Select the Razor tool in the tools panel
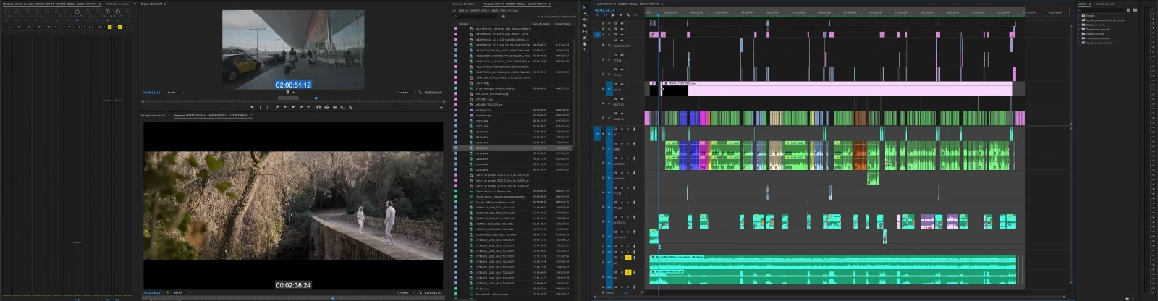The width and height of the screenshot is (1158, 301). coord(585,26)
